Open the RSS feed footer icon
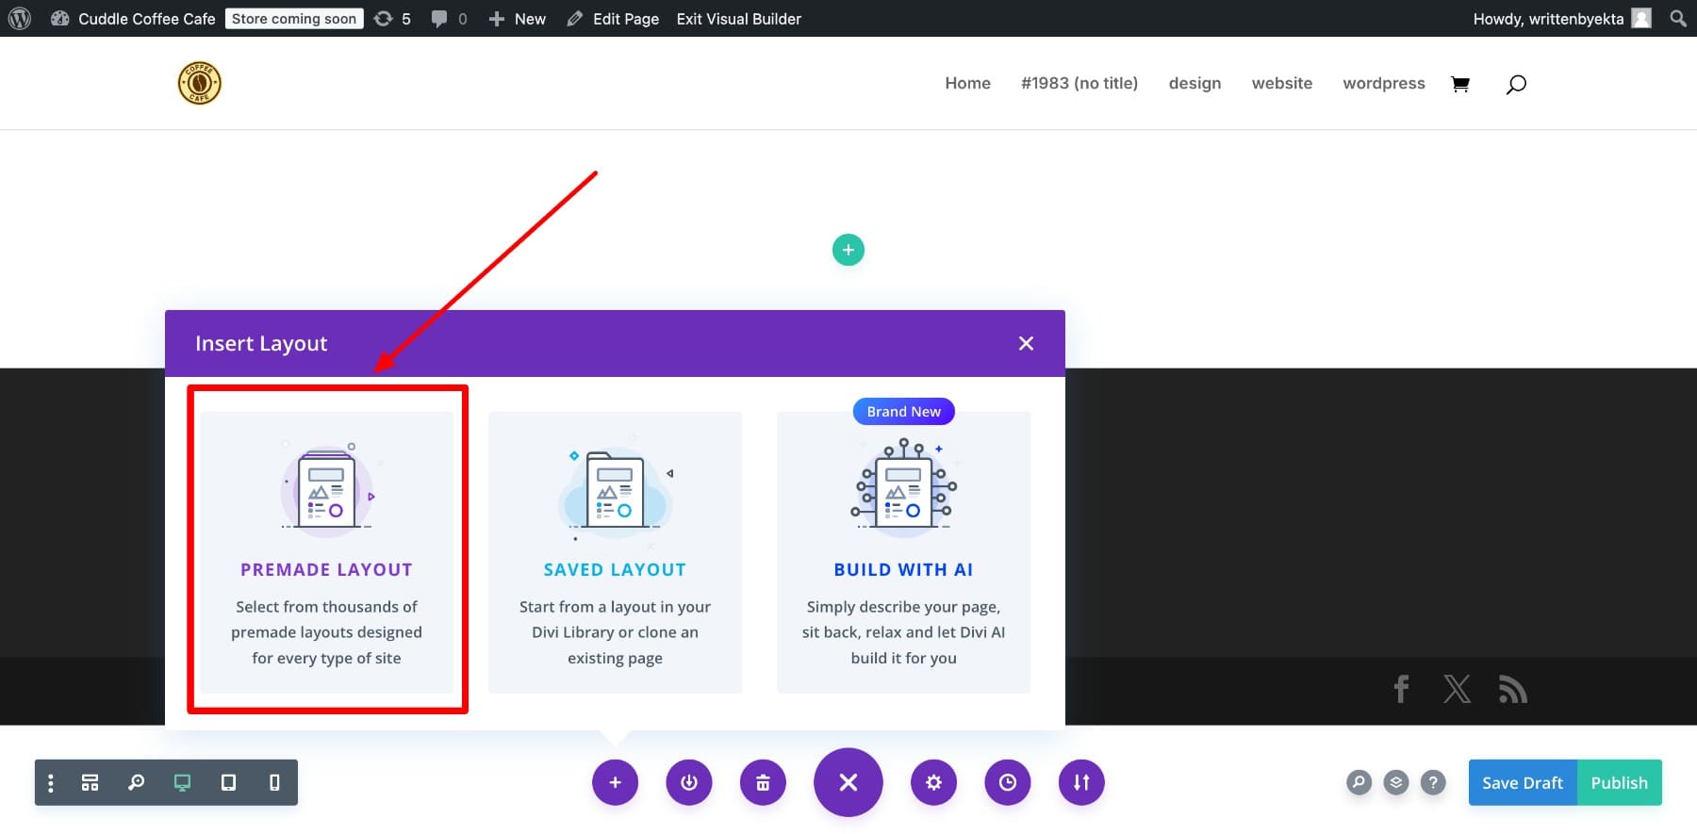The height and width of the screenshot is (834, 1697). coord(1513,689)
